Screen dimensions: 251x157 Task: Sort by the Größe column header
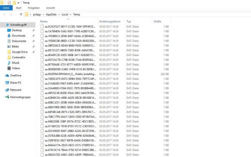(x=158, y=22)
